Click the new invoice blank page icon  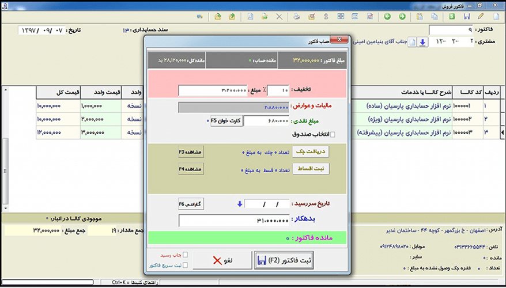(x=496, y=17)
